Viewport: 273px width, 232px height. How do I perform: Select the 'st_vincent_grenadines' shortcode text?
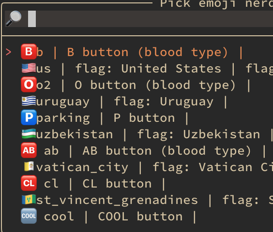[117, 201]
